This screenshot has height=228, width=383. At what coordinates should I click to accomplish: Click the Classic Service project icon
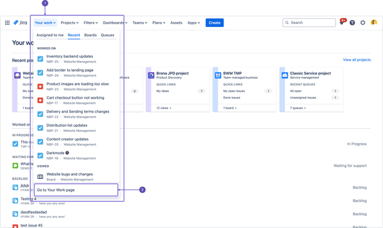pyautogui.click(x=285, y=75)
